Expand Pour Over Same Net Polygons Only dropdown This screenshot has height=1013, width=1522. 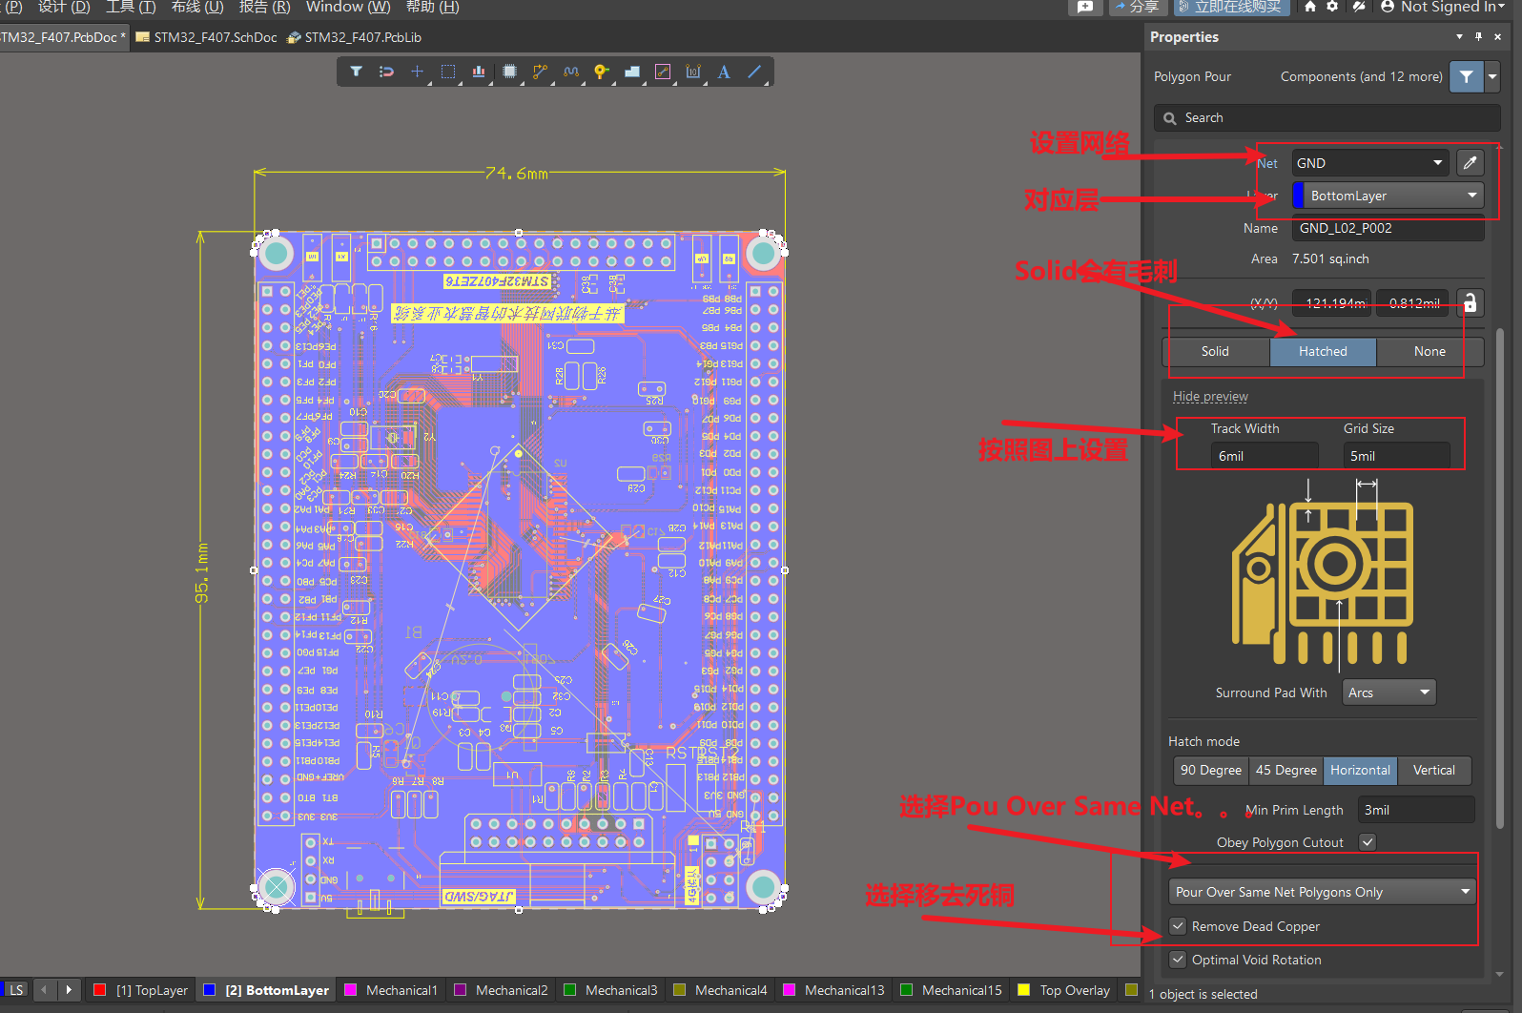click(1322, 892)
